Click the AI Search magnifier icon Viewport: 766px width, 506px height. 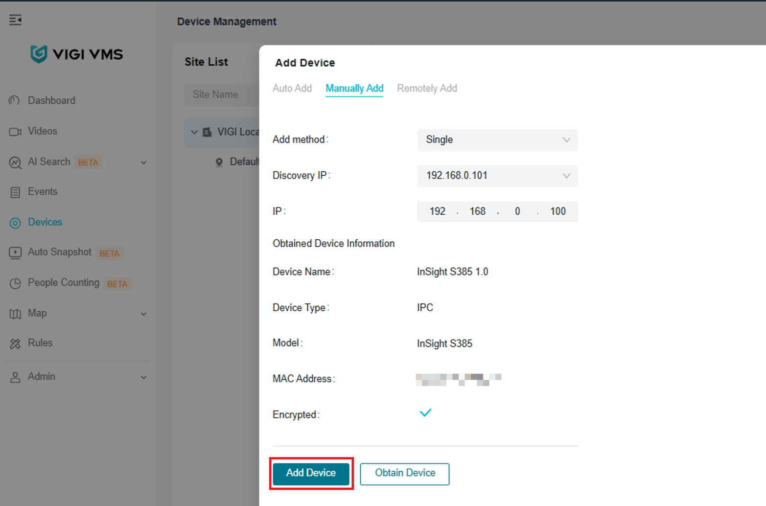click(x=15, y=162)
